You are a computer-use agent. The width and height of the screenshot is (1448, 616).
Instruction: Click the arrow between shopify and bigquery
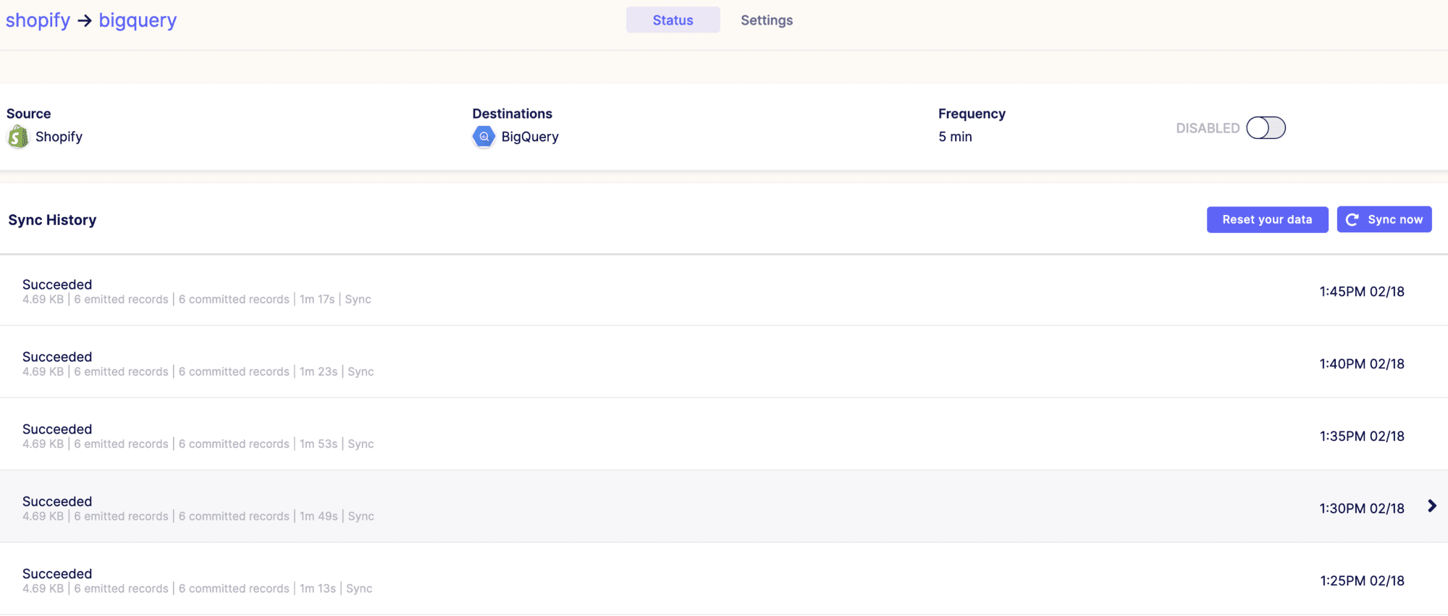tap(85, 20)
